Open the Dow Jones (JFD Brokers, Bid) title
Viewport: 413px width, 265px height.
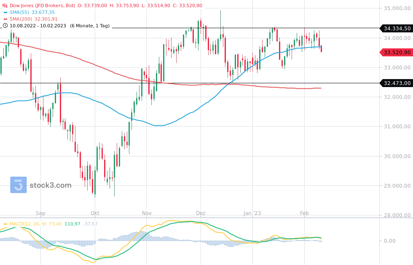42,5
